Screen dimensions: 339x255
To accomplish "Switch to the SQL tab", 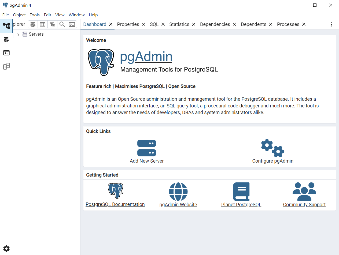I will pyautogui.click(x=154, y=24).
